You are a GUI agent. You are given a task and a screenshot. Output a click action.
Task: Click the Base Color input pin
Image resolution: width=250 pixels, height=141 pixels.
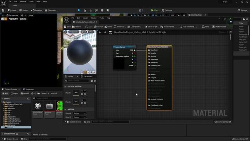[149, 50]
